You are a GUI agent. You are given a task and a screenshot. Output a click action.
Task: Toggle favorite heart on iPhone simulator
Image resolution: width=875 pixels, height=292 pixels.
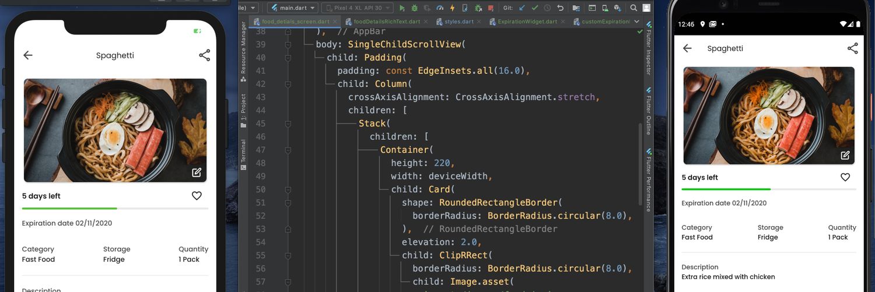pos(197,196)
